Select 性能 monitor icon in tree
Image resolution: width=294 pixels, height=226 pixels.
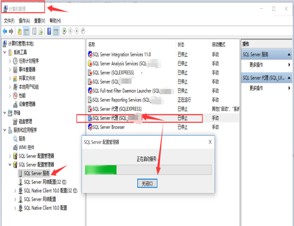tap(15, 96)
